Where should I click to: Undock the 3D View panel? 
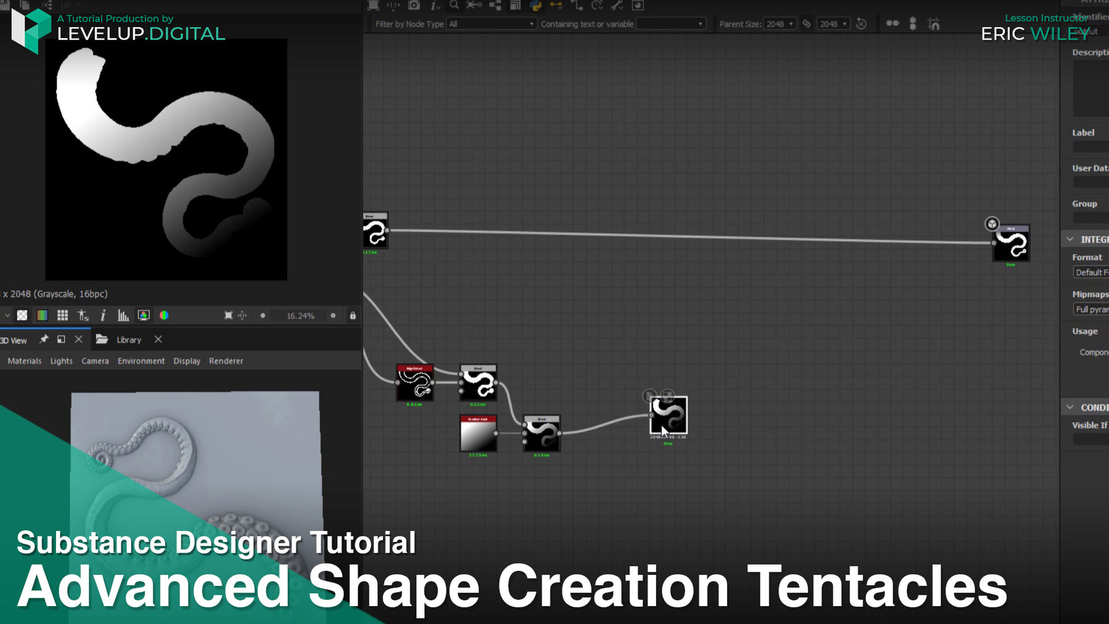click(x=61, y=339)
